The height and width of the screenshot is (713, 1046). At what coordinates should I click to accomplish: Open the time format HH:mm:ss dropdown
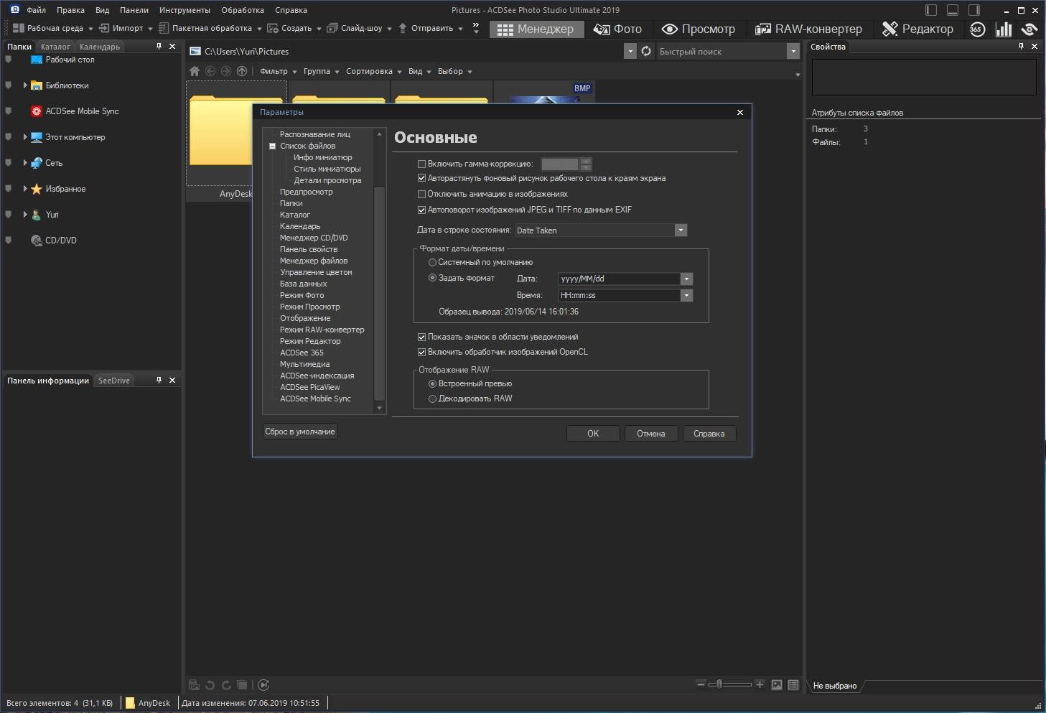click(x=686, y=295)
